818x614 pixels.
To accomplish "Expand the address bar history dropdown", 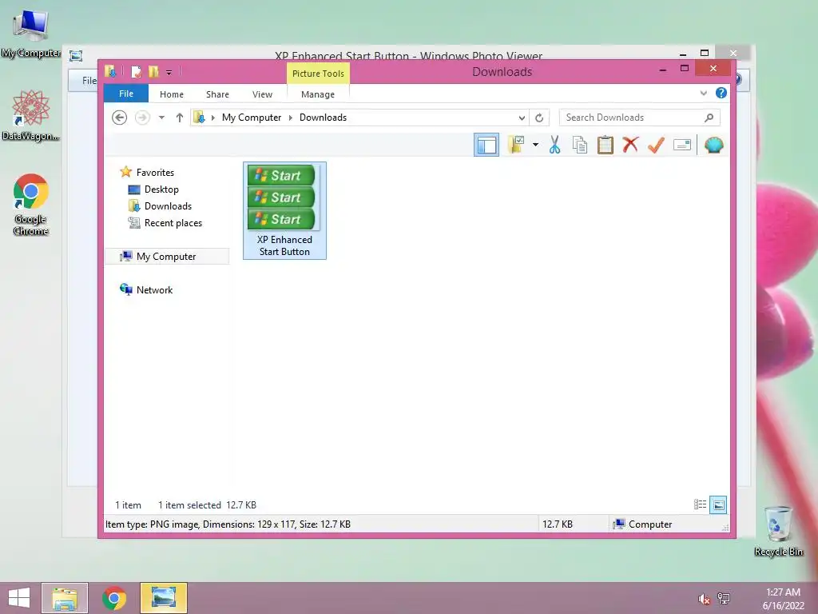I will point(521,118).
